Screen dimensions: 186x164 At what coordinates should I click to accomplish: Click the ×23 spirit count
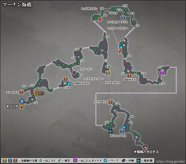(67, 88)
